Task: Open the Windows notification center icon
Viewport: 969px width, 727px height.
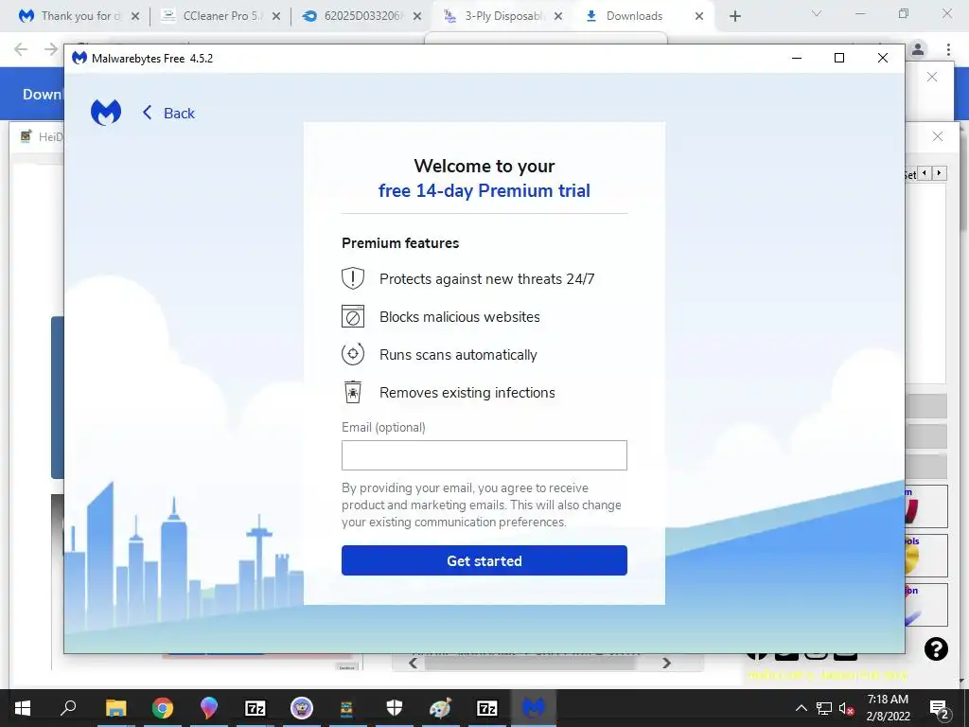Action: 939,708
